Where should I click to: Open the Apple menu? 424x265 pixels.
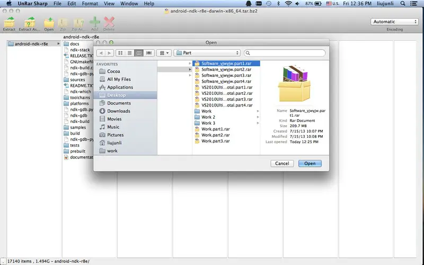click(9, 4)
